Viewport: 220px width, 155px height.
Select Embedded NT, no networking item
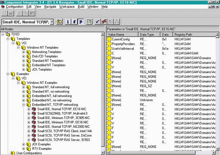coord(52,100)
